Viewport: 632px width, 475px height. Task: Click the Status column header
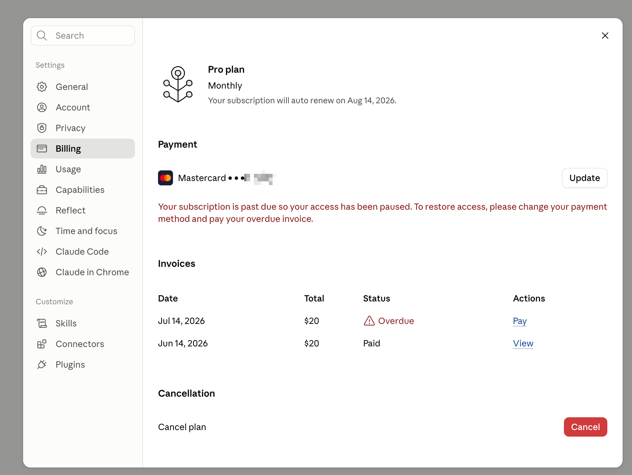[x=377, y=298]
